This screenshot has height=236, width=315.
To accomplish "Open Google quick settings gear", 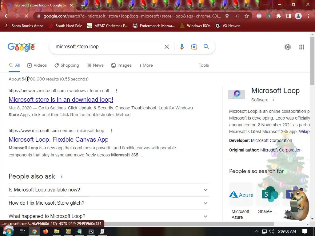I will [288, 47].
